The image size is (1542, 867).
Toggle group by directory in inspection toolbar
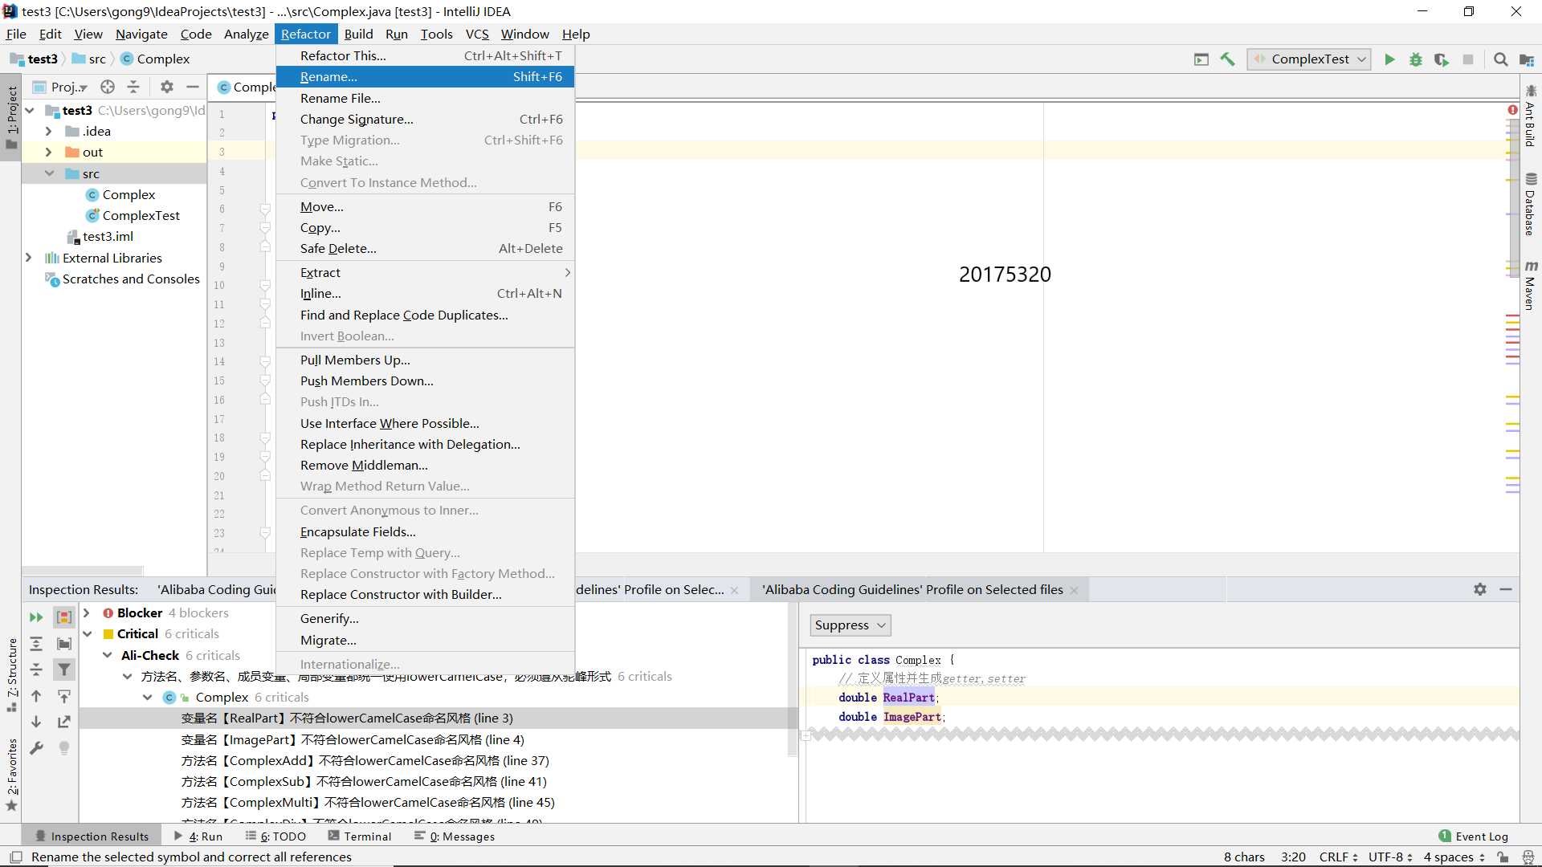coord(64,644)
